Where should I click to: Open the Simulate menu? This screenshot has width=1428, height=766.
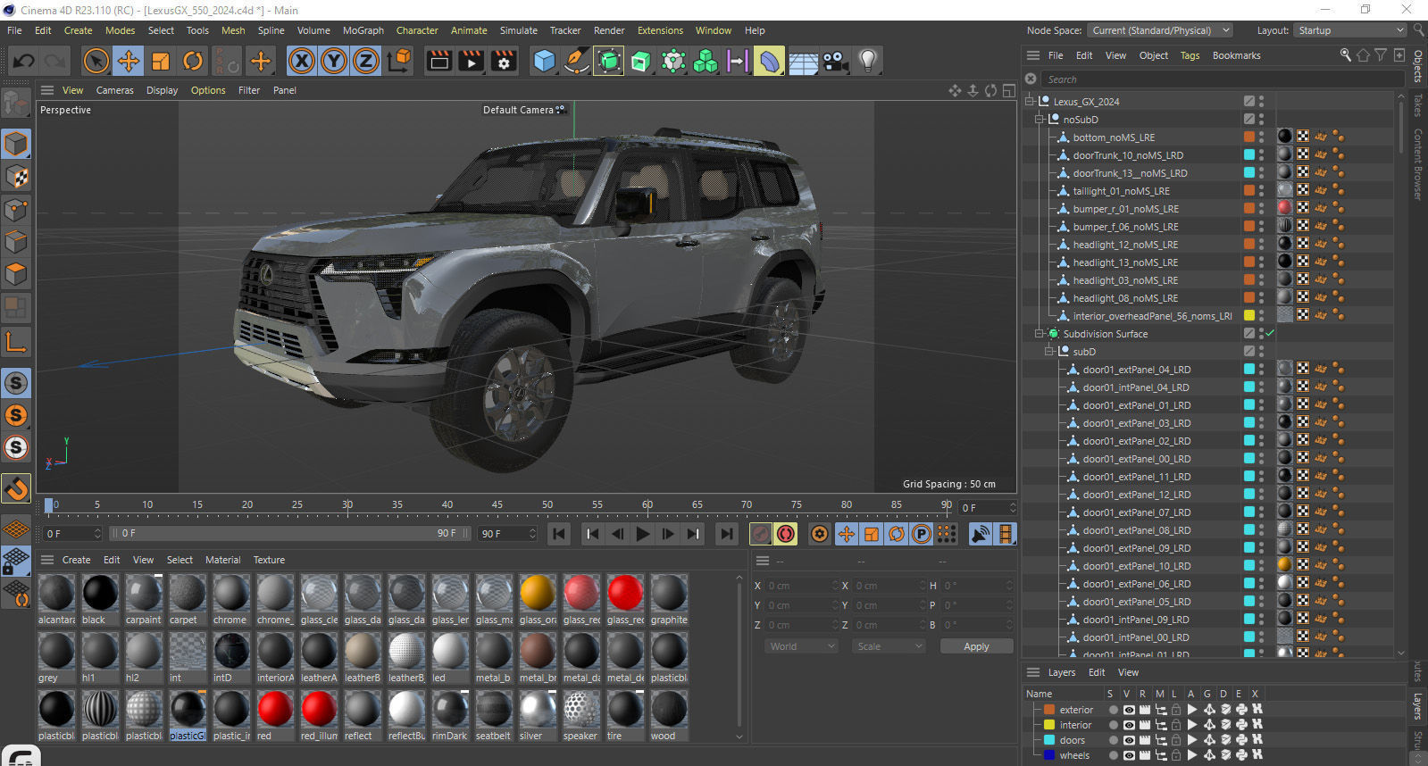point(519,30)
